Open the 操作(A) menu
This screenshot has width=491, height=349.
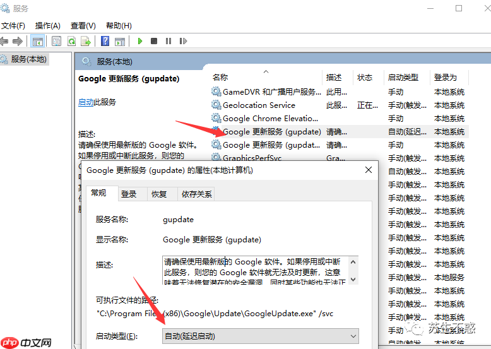[x=47, y=26]
